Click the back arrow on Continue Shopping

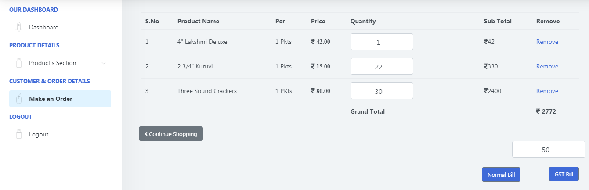click(x=146, y=134)
